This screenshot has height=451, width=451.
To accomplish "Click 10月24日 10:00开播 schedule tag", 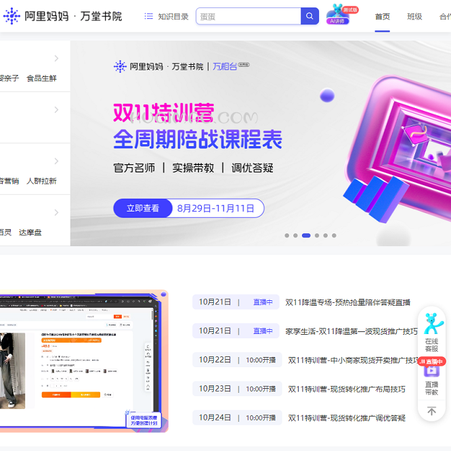I will (237, 418).
